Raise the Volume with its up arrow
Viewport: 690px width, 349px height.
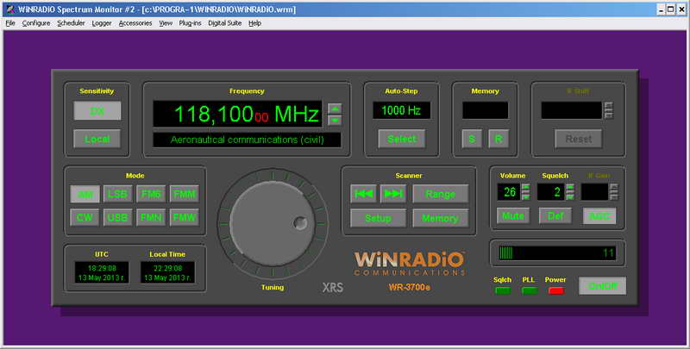(x=525, y=187)
